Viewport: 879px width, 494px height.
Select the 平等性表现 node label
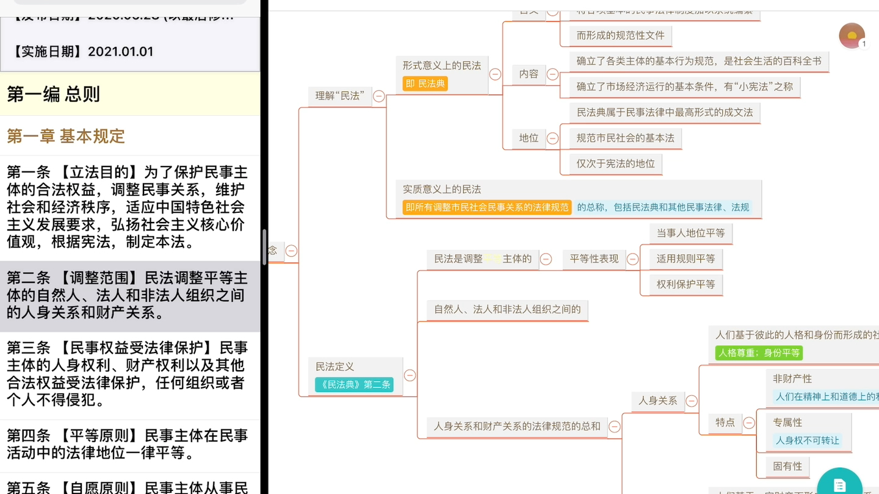point(594,259)
